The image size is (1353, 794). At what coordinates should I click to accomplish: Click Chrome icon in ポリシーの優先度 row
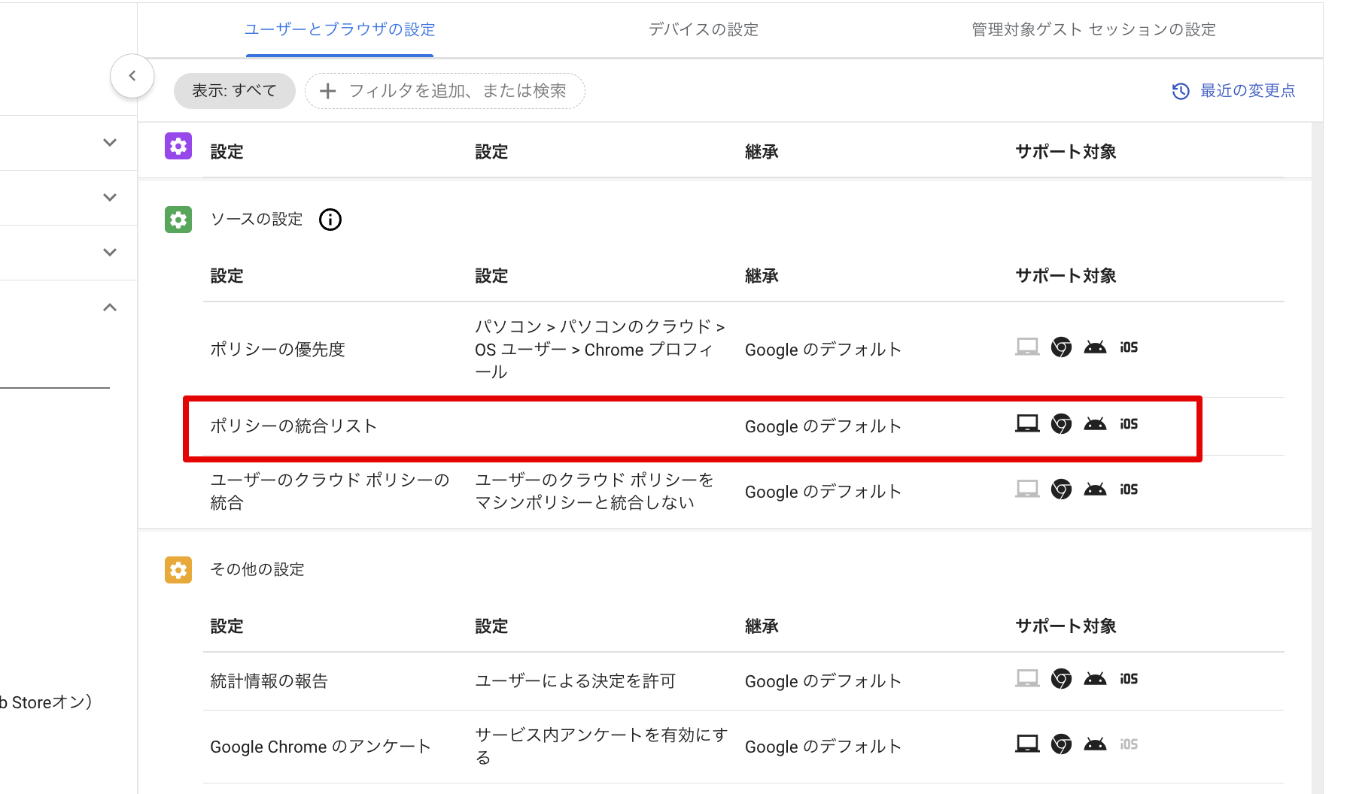[1061, 347]
